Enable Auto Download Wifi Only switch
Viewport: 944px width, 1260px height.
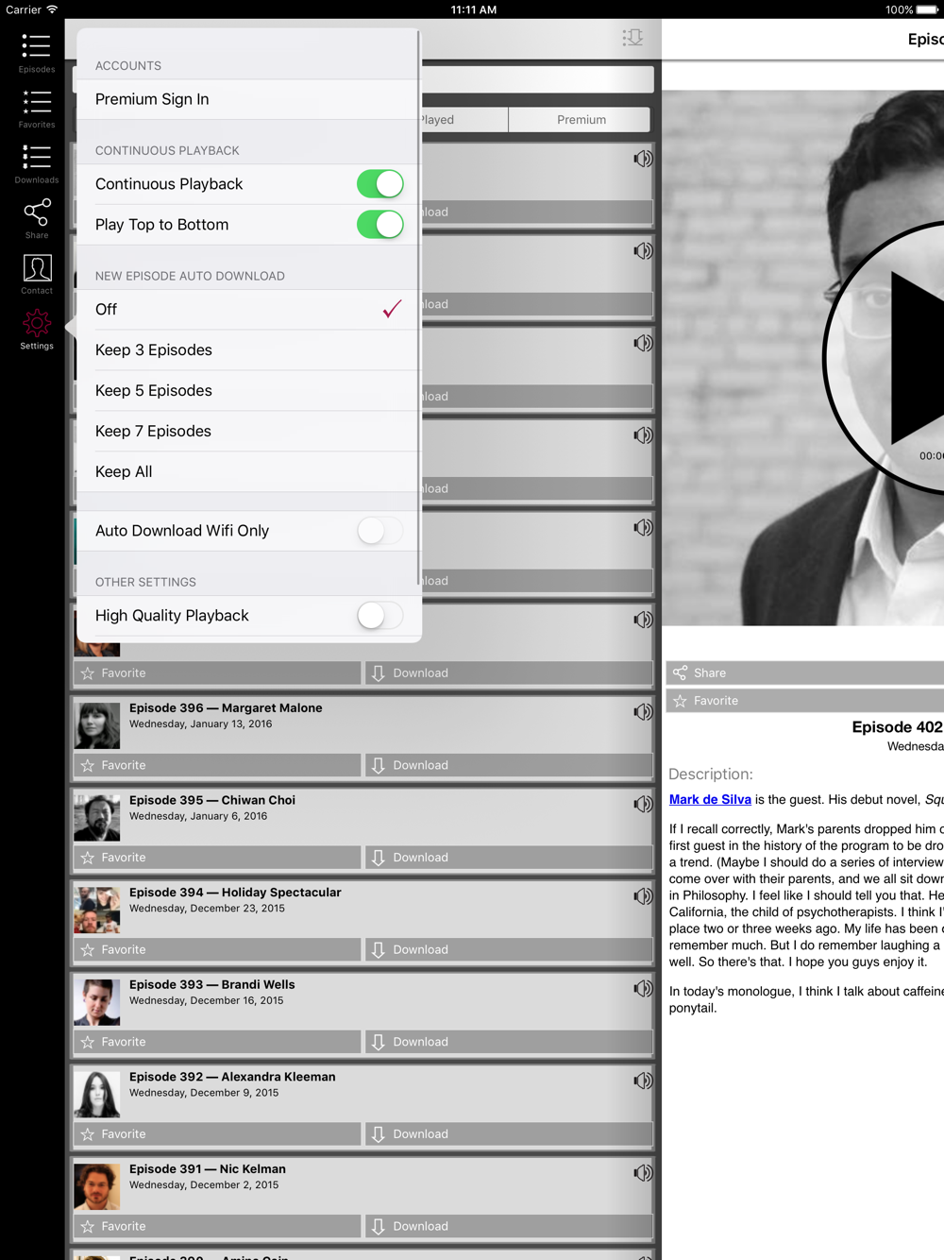coord(380,531)
